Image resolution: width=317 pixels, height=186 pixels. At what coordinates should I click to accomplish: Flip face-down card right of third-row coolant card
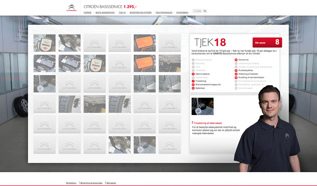[x=70, y=84]
